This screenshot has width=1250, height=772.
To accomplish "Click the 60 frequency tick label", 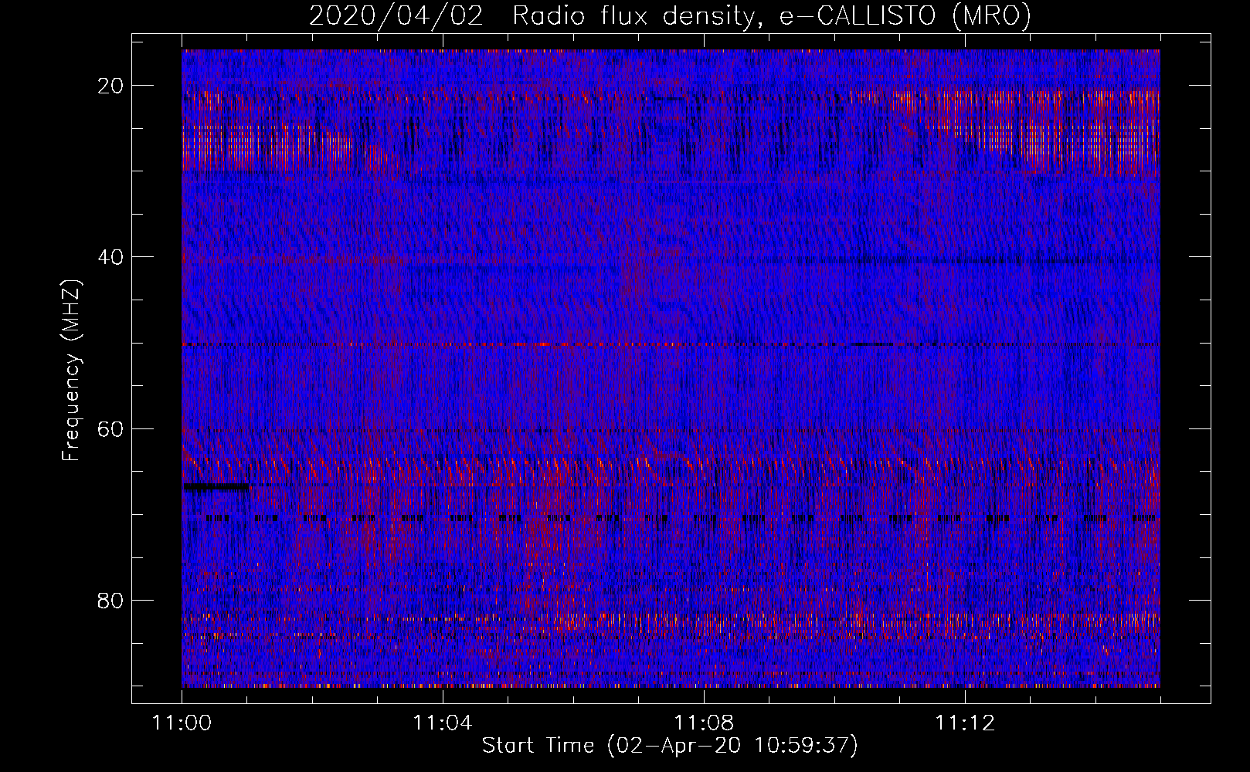I will pos(111,428).
